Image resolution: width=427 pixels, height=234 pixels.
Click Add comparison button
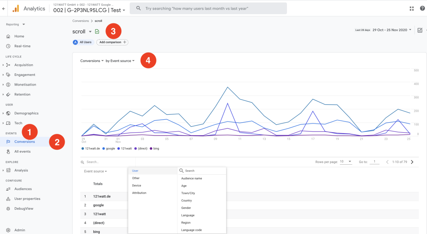pos(112,42)
